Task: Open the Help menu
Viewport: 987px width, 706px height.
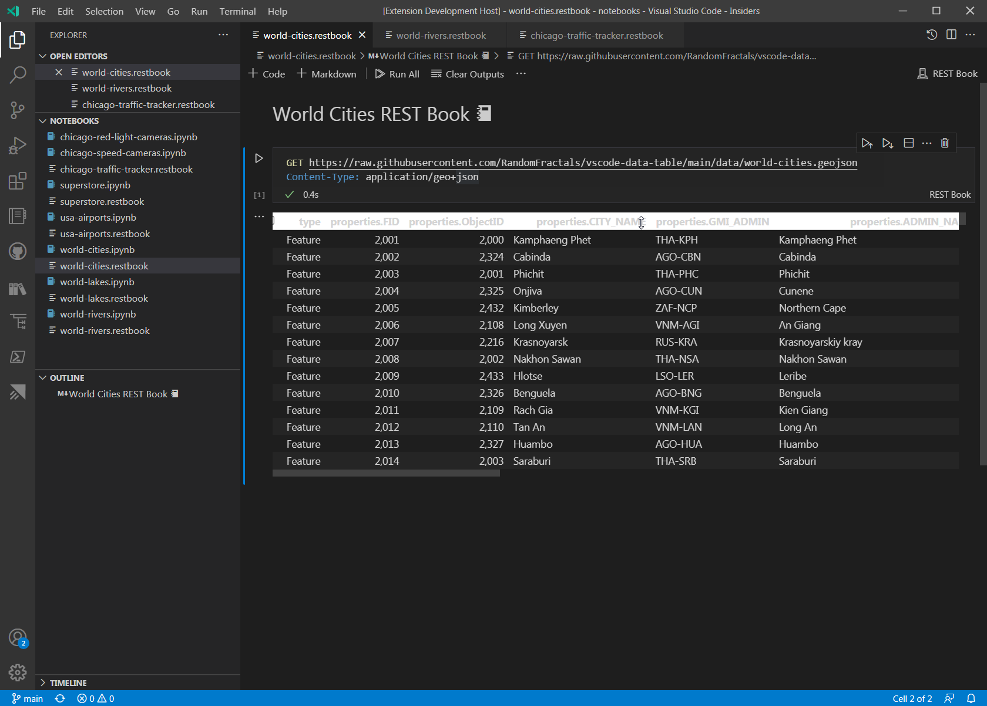Action: point(277,11)
